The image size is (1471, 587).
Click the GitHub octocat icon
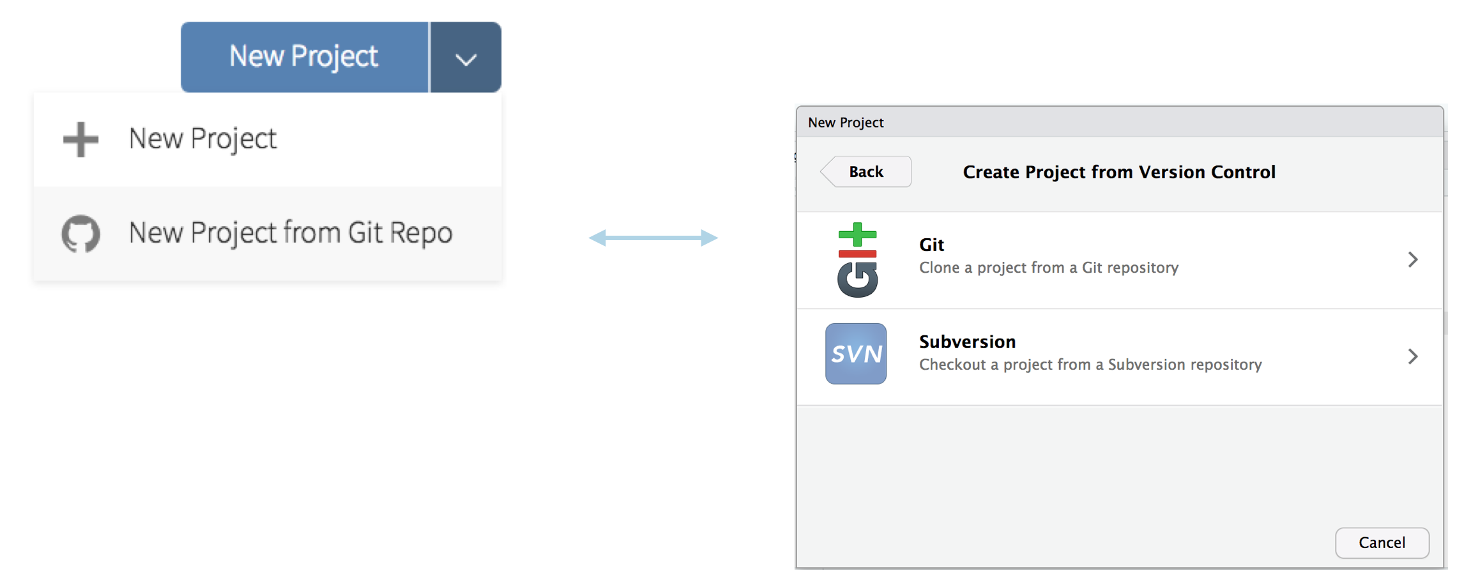(80, 234)
